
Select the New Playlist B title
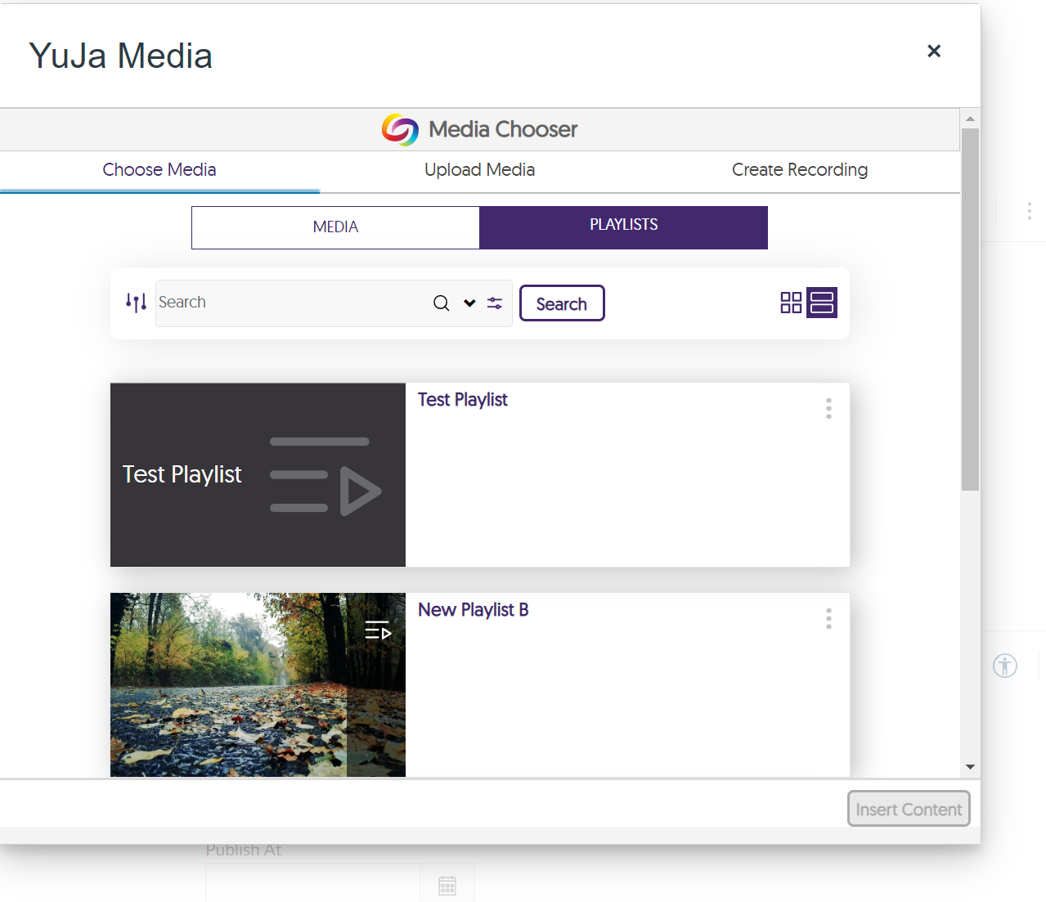474,610
